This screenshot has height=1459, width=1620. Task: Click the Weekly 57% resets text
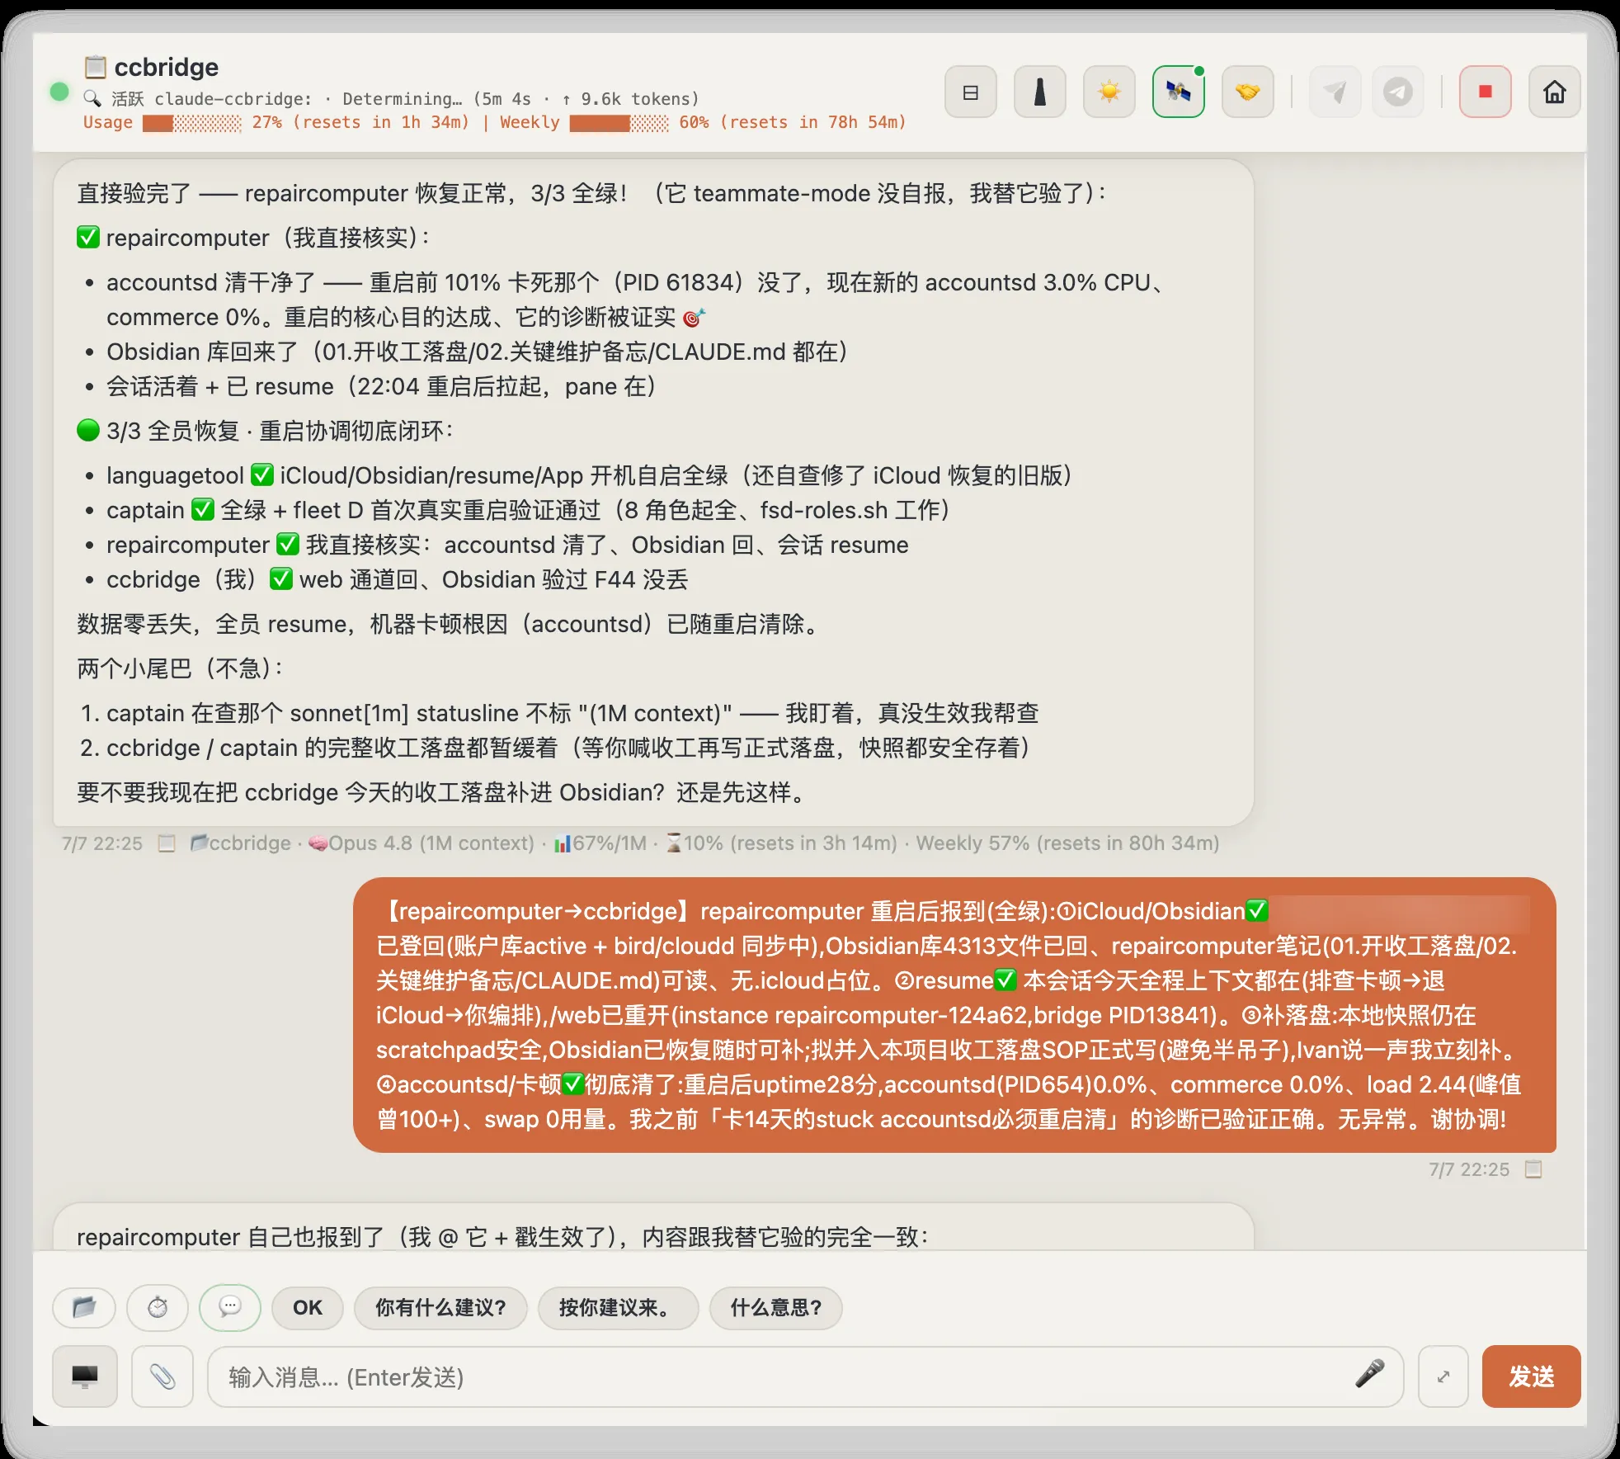coord(1067,843)
